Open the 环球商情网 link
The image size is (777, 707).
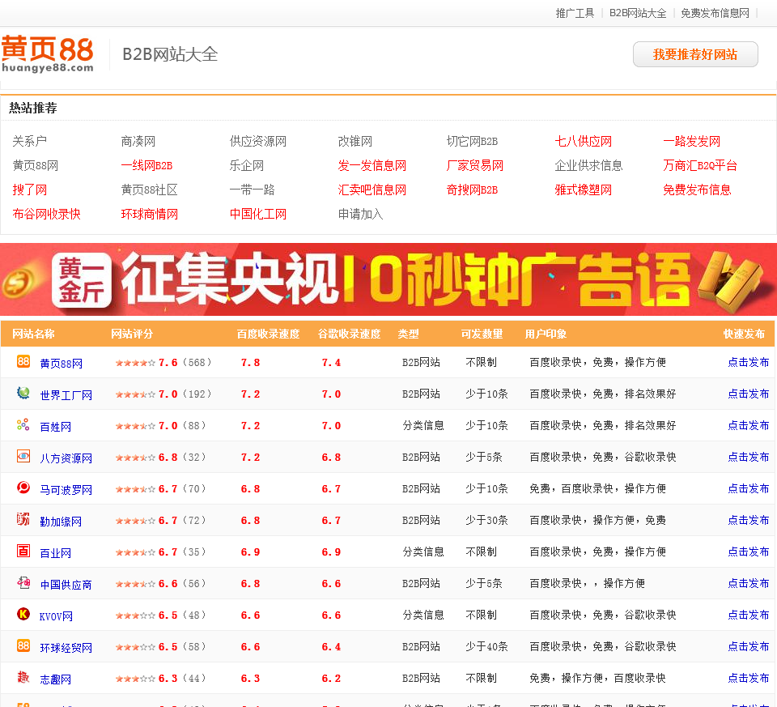(150, 214)
